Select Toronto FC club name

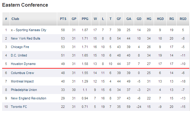[19, 107]
